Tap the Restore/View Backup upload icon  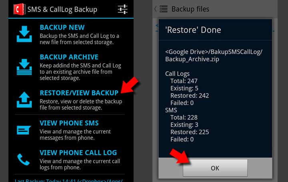pos(24,100)
